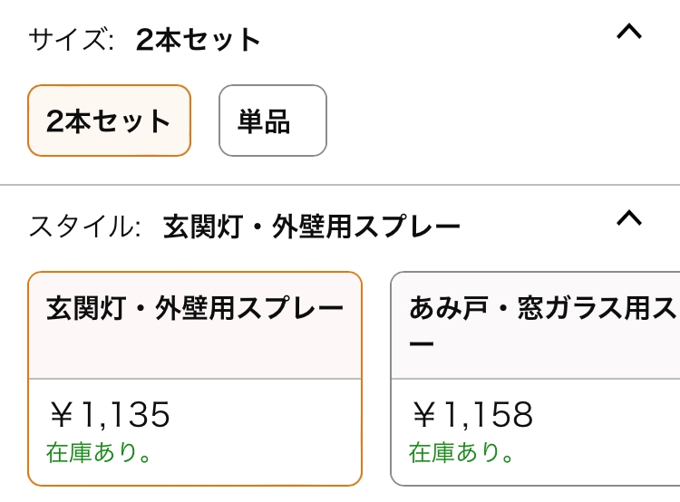Click the yen symbol before 1,135
Image resolution: width=680 pixels, height=502 pixels.
(61, 415)
